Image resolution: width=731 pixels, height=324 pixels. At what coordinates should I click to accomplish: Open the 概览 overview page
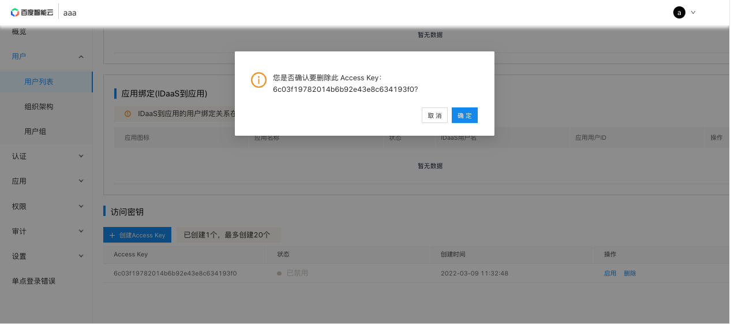pos(19,32)
